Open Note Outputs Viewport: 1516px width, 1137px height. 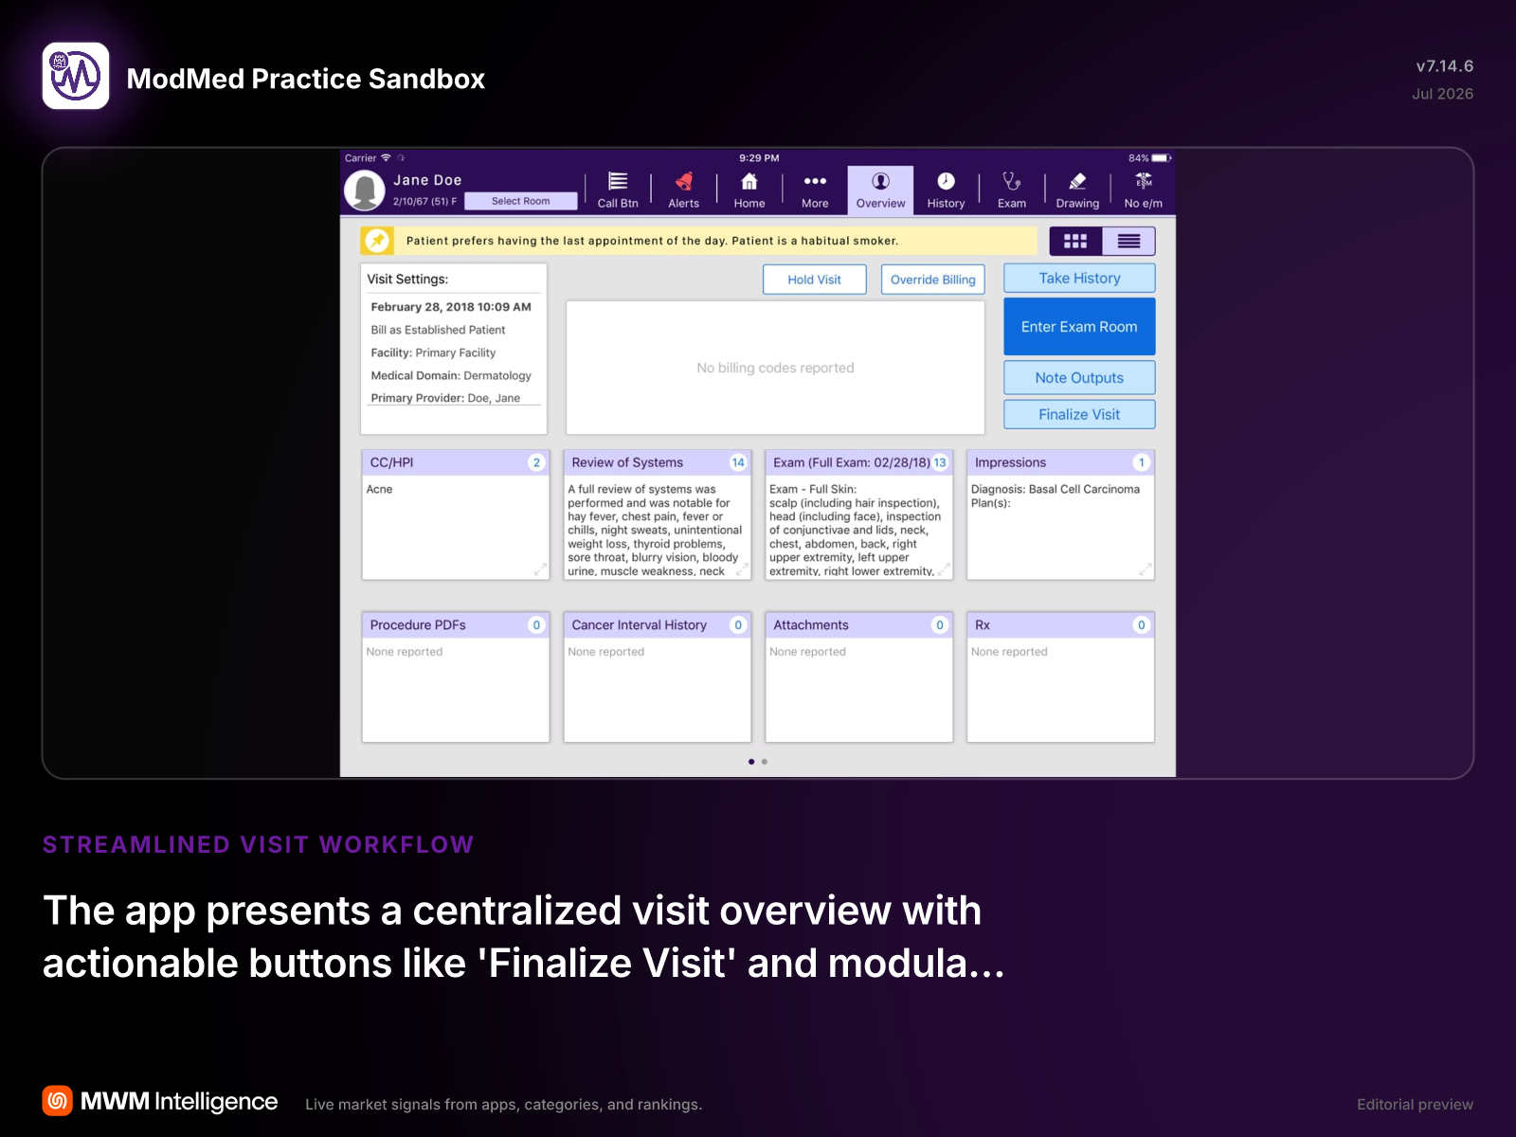point(1079,377)
